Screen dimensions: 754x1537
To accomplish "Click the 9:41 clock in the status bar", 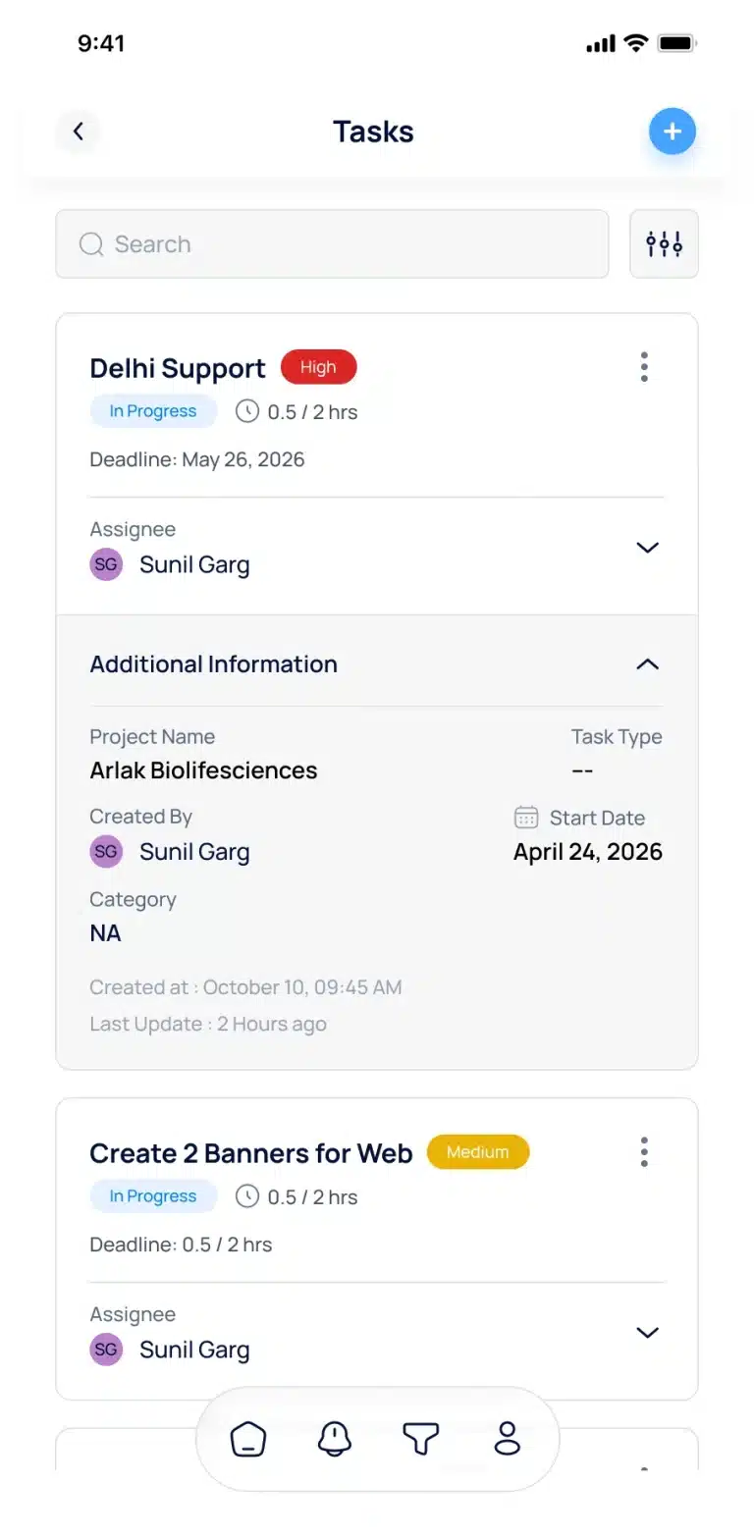I will click(x=101, y=43).
